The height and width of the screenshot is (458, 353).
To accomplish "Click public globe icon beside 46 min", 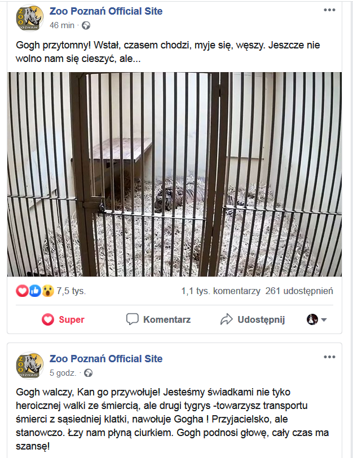I will pos(86,26).
